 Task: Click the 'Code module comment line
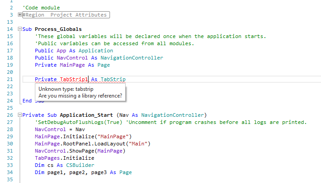coord(41,8)
